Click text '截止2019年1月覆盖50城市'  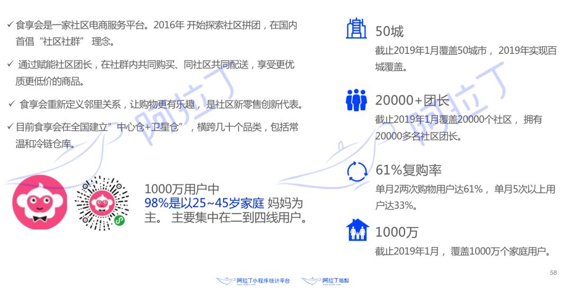coord(431,51)
